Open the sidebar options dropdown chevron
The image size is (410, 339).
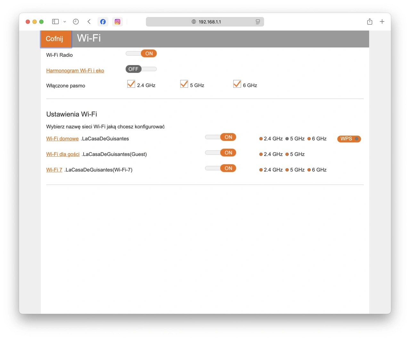pyautogui.click(x=65, y=22)
